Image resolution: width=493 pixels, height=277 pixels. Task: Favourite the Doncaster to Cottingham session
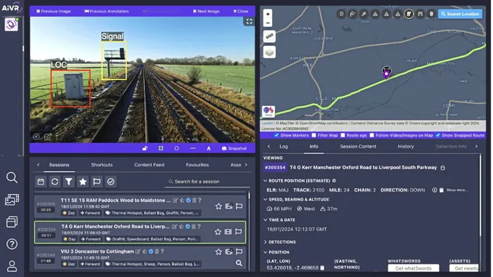point(218,251)
